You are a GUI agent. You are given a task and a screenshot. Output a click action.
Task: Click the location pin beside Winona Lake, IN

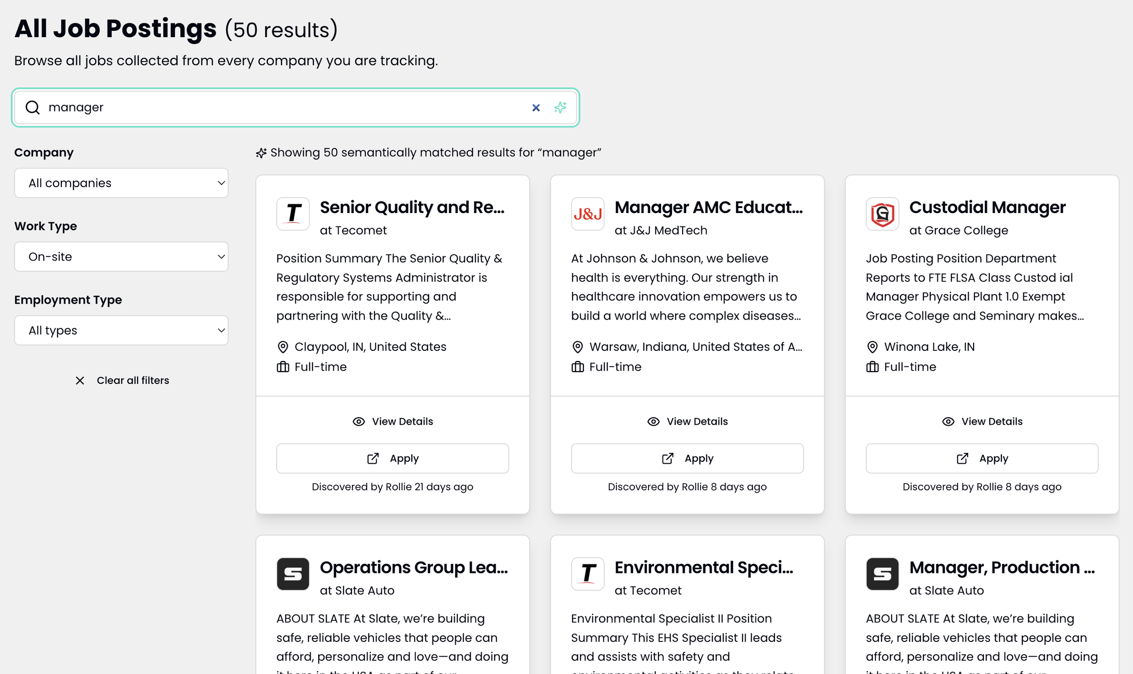click(x=872, y=347)
